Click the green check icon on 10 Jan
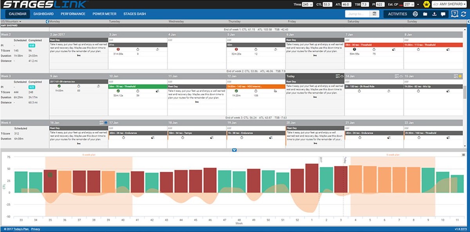This screenshot has width=470, height=232. [x=118, y=91]
